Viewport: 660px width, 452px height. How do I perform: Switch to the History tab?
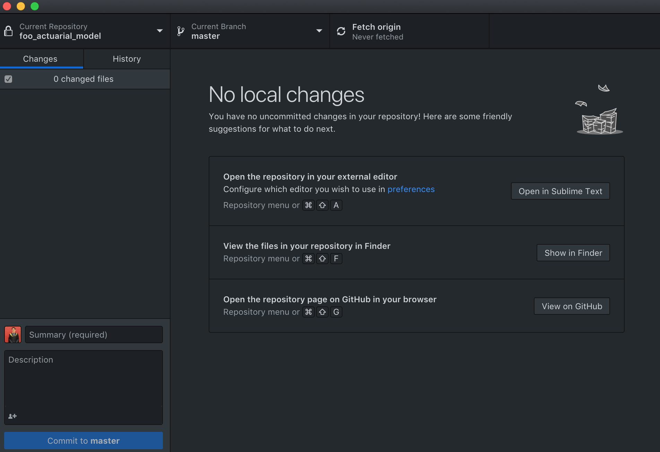[x=127, y=59]
